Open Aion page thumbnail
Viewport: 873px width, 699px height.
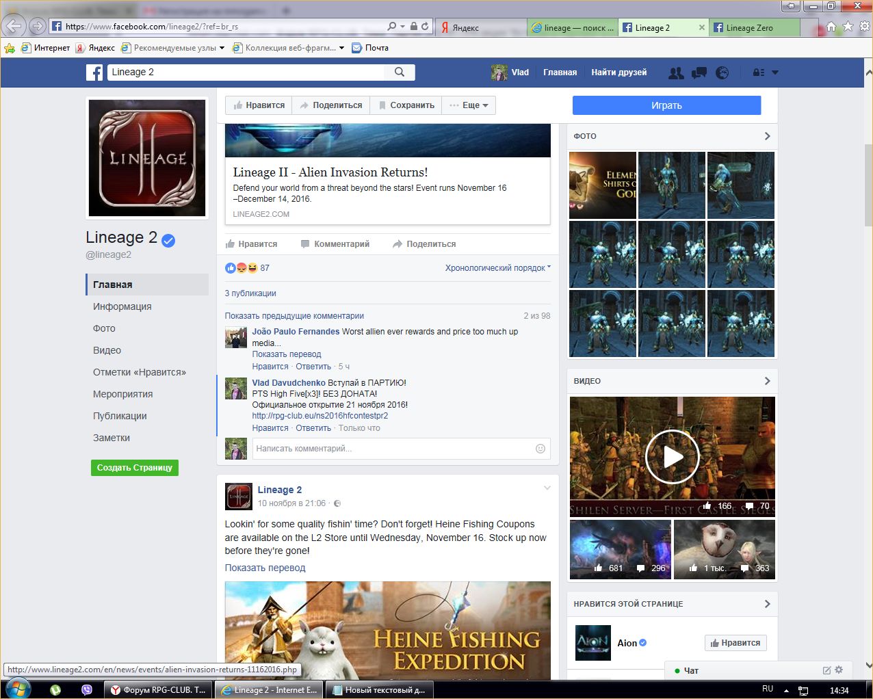point(593,643)
